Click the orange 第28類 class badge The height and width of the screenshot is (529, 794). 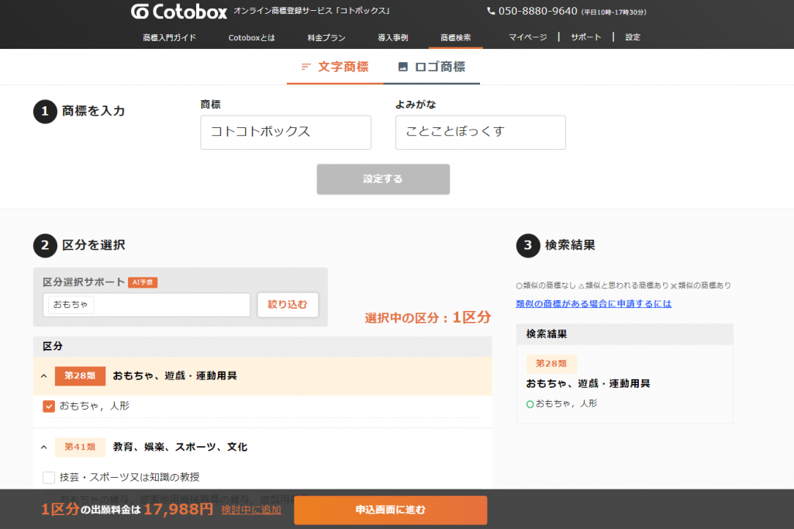pos(80,375)
